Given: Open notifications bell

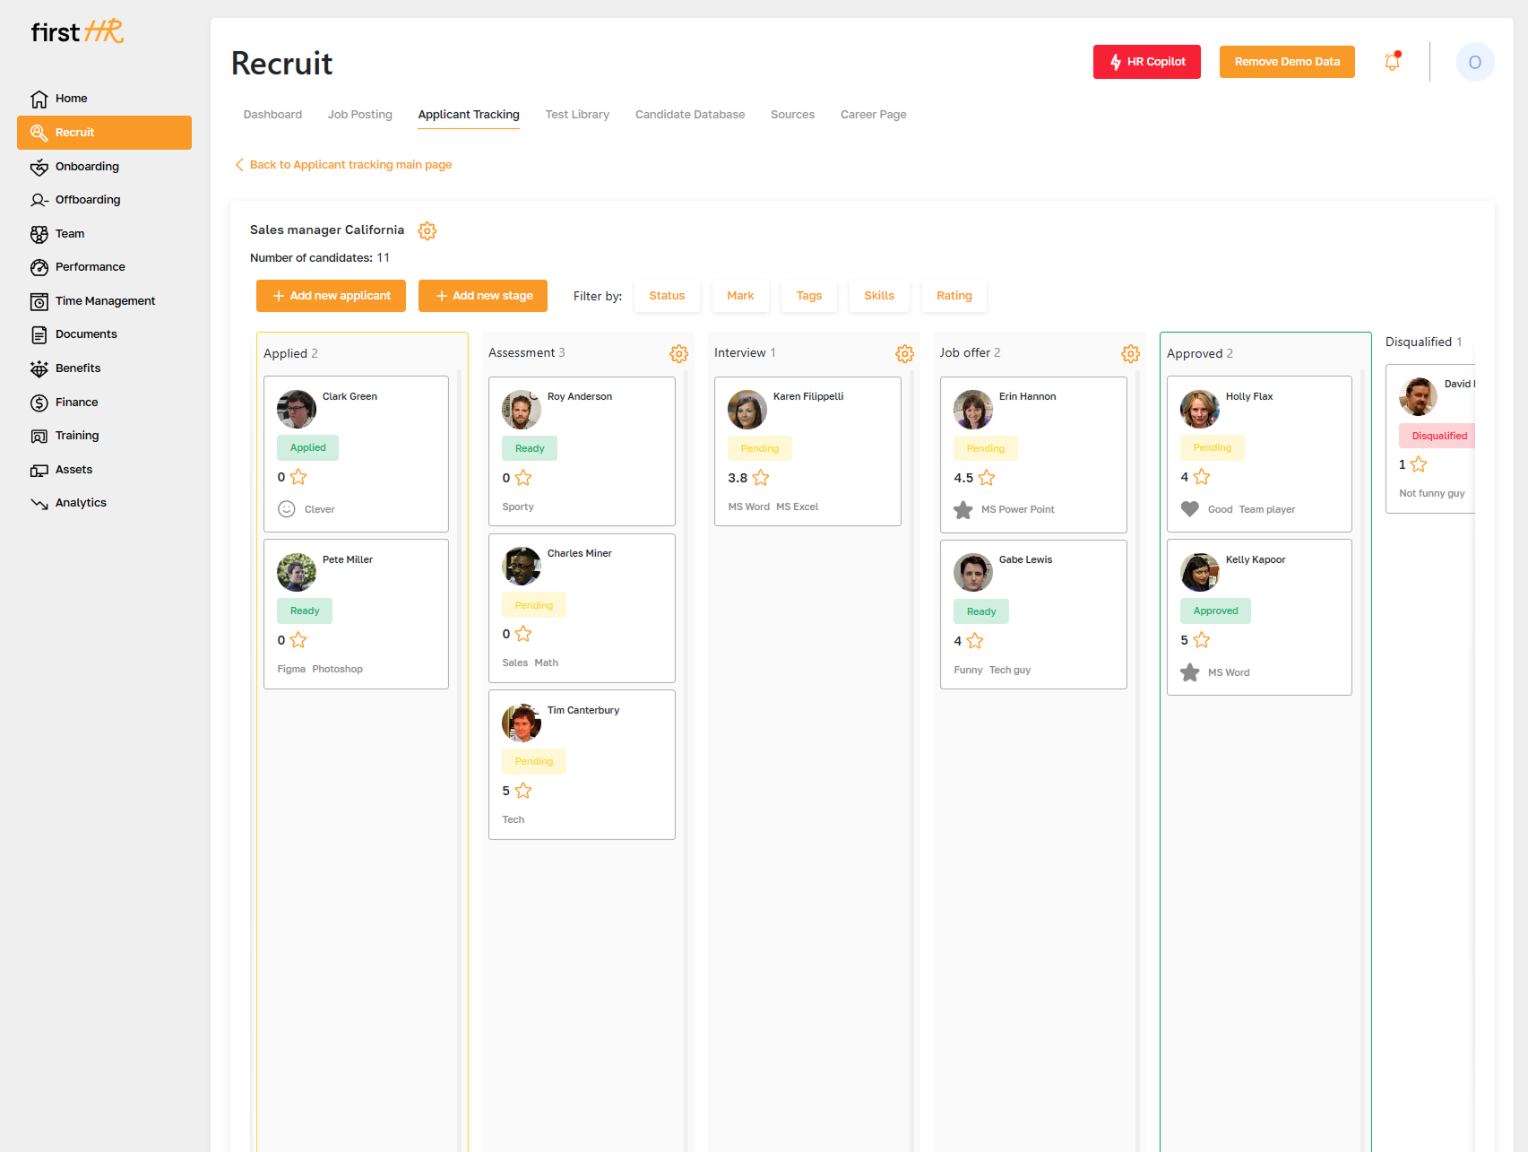Looking at the screenshot, I should [1393, 61].
